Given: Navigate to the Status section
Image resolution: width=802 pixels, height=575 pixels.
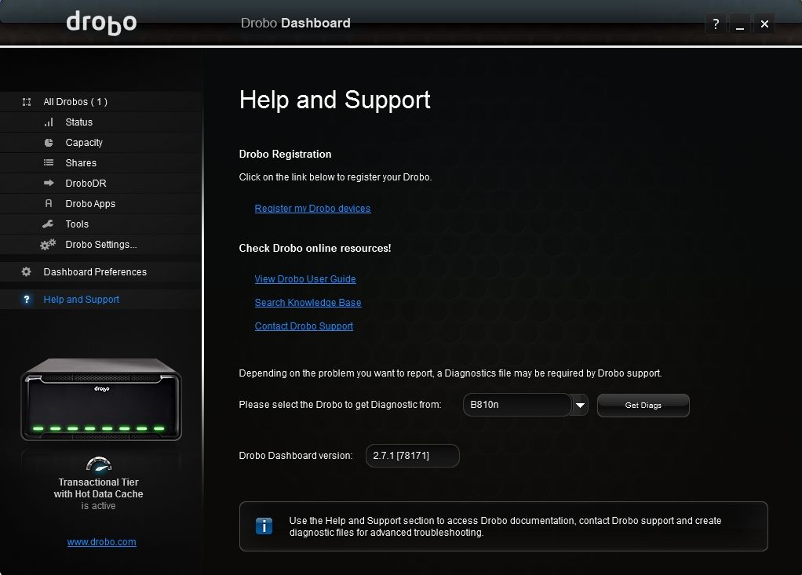Looking at the screenshot, I should coord(78,122).
